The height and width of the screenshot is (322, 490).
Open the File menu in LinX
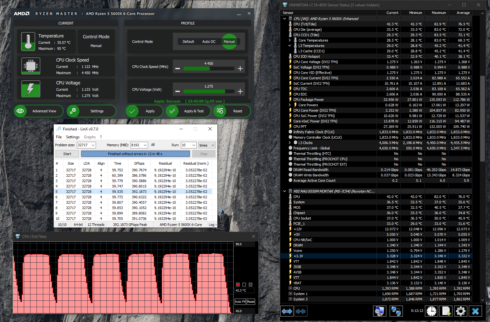(59, 137)
